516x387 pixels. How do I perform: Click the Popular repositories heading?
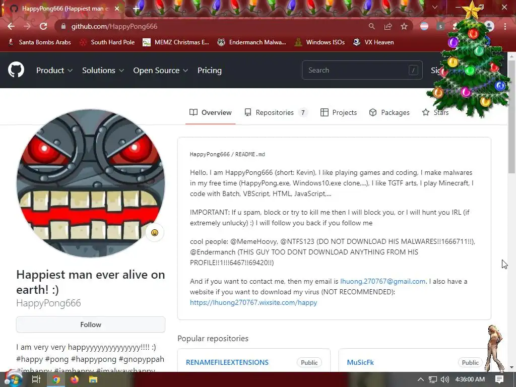213,338
